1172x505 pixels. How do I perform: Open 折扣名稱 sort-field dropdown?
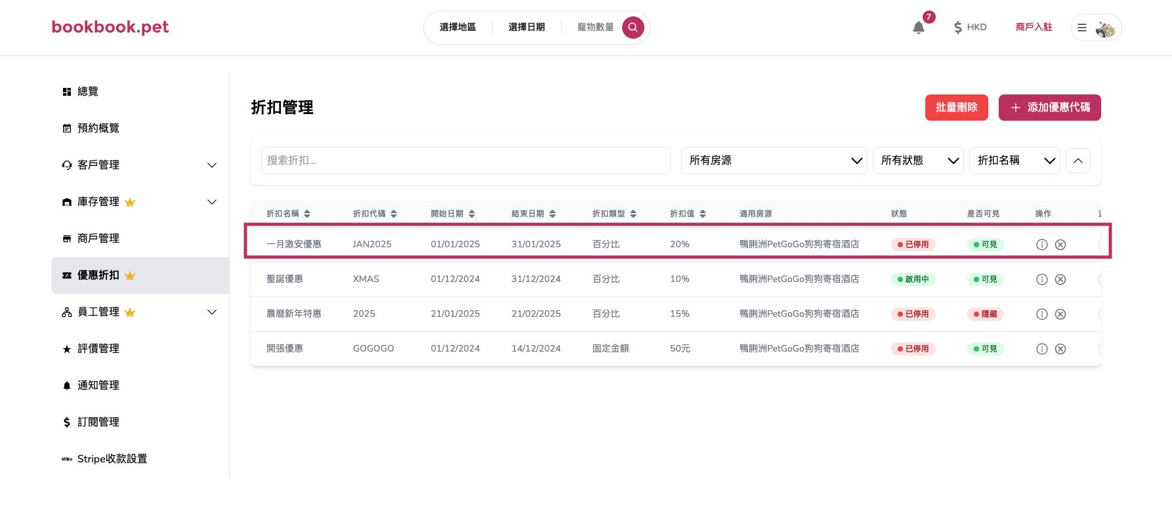1015,161
